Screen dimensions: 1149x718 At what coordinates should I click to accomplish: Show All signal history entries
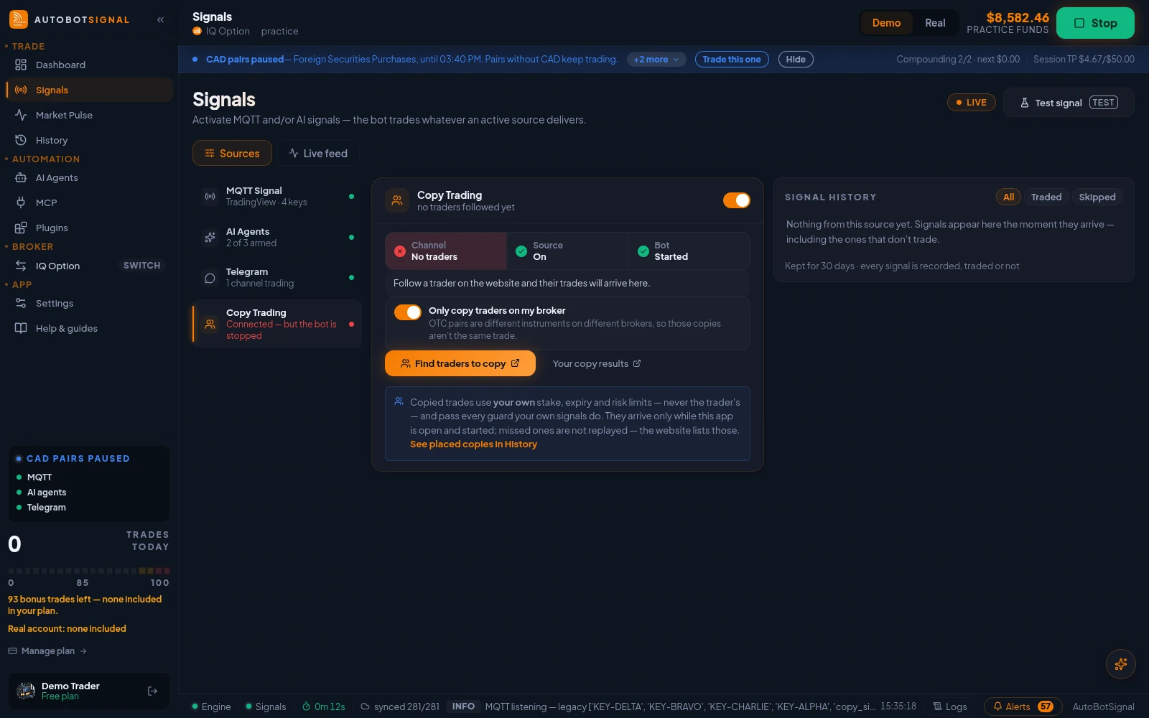click(1008, 197)
